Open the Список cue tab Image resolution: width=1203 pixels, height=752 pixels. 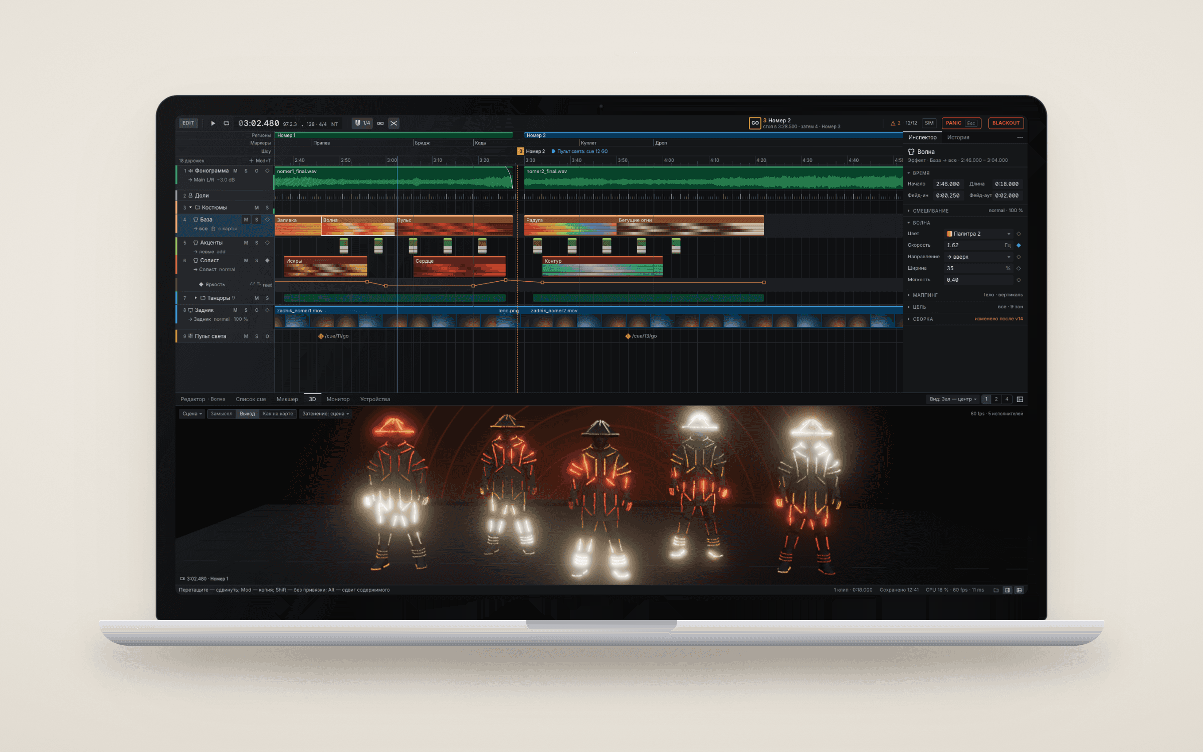pyautogui.click(x=251, y=400)
